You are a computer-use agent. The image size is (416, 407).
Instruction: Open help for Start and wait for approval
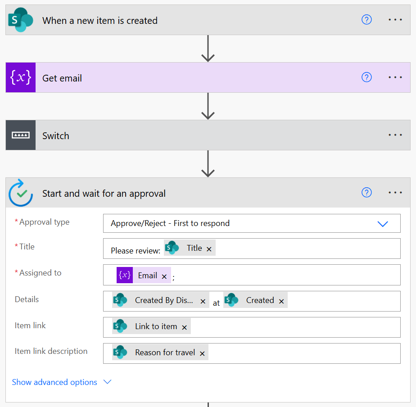click(x=367, y=193)
